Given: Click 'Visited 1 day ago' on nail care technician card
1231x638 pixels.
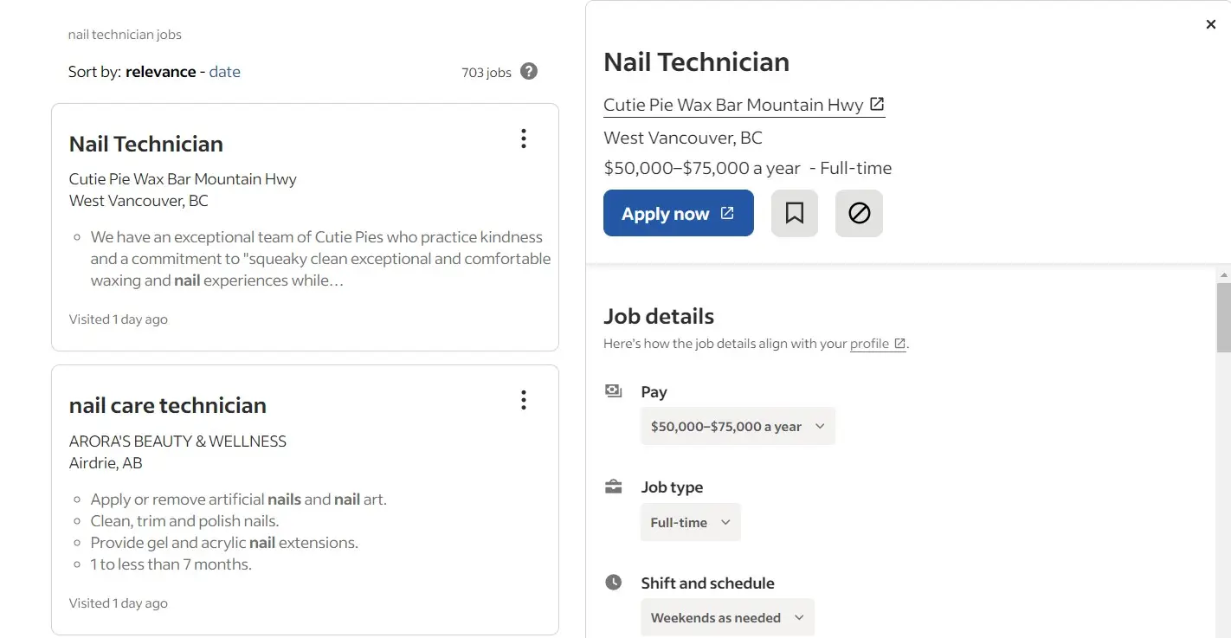Looking at the screenshot, I should click(x=119, y=603).
